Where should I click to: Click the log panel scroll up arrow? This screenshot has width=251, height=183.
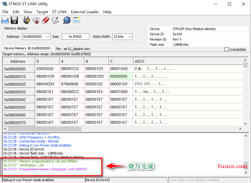click(x=246, y=136)
